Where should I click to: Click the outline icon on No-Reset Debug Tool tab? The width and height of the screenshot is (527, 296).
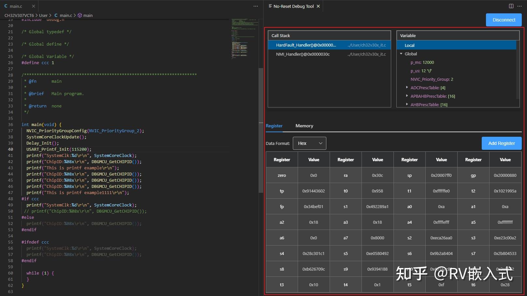pos(270,6)
